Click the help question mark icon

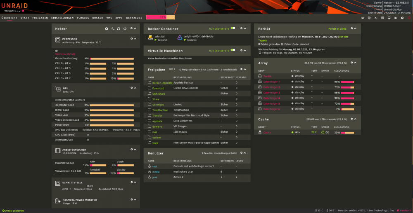pos(402,18)
